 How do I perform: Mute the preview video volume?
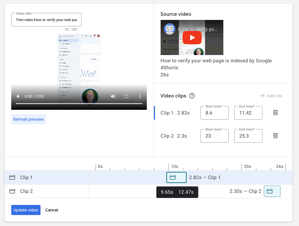point(113,96)
